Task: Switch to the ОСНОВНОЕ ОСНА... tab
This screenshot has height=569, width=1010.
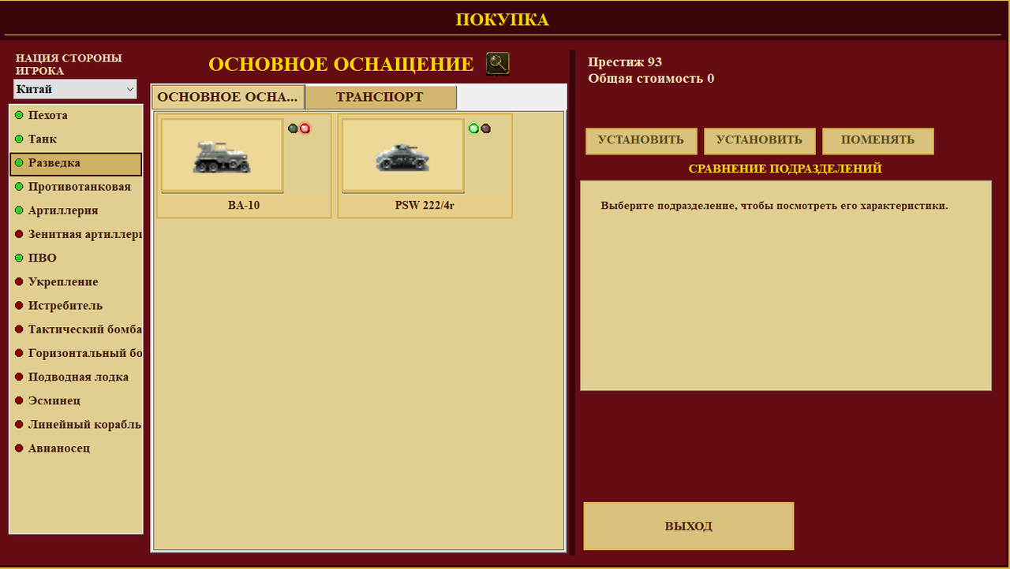Action: [228, 97]
